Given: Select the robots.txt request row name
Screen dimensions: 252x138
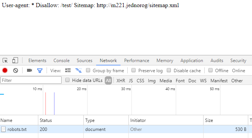Looking at the screenshot, I should [x=17, y=129].
